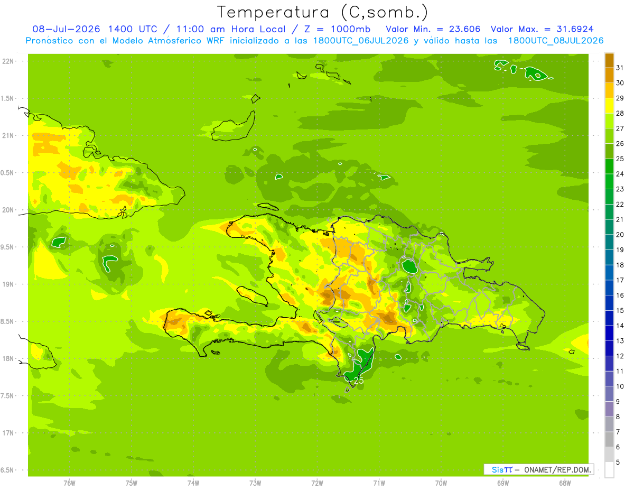Click the legend value '26'

(620, 144)
